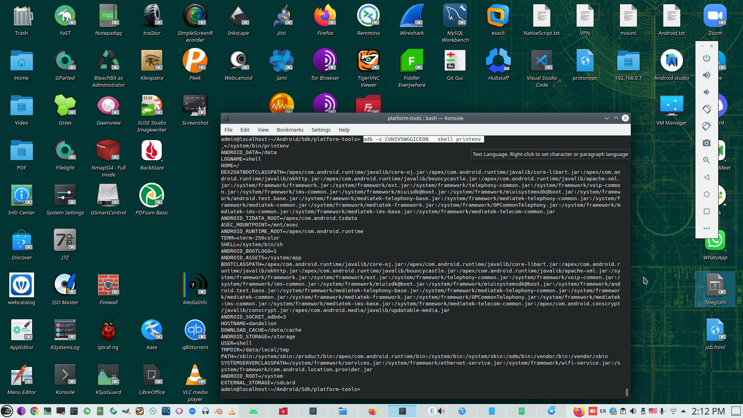
Task: Toggle microphone icon in system tray
Action: (663, 411)
